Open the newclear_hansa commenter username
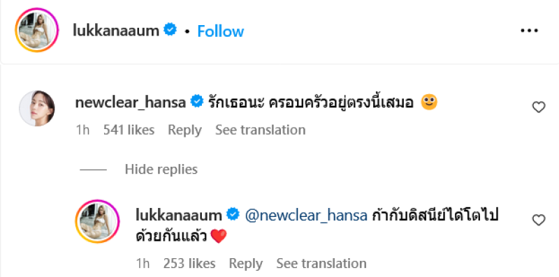Screen dimensions: 559x277 pos(131,103)
